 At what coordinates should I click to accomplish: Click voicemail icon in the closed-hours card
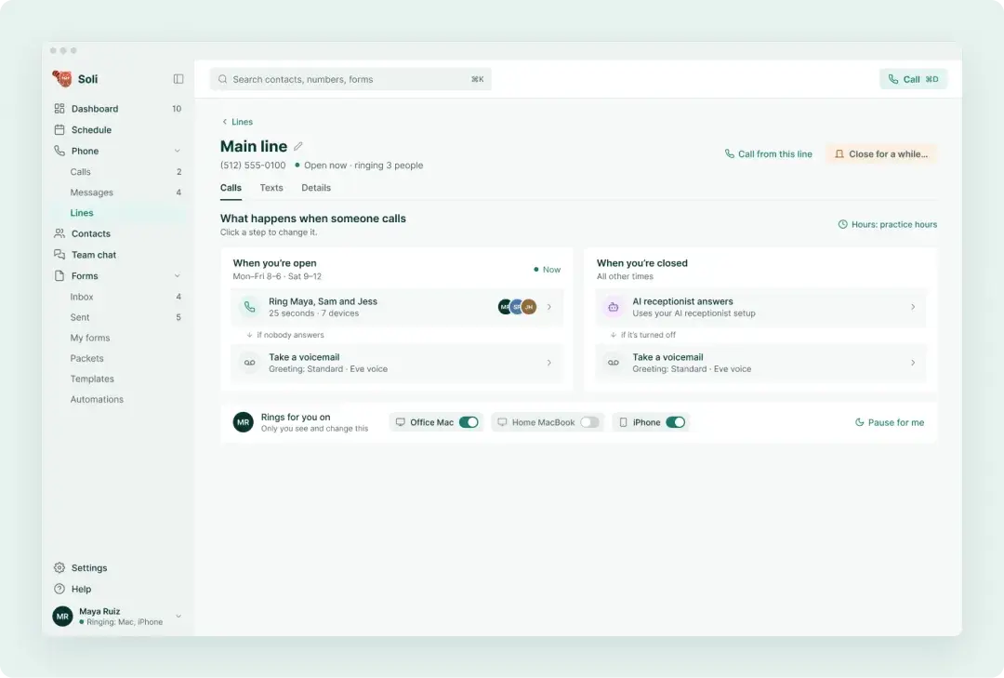click(x=614, y=363)
